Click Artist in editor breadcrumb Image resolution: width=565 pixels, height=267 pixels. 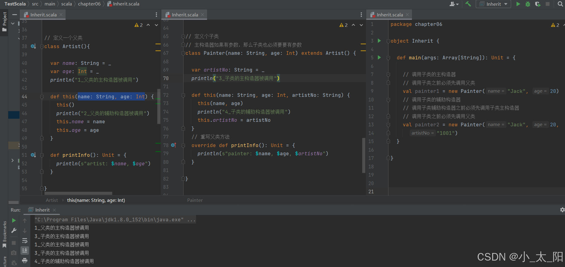[x=52, y=200]
